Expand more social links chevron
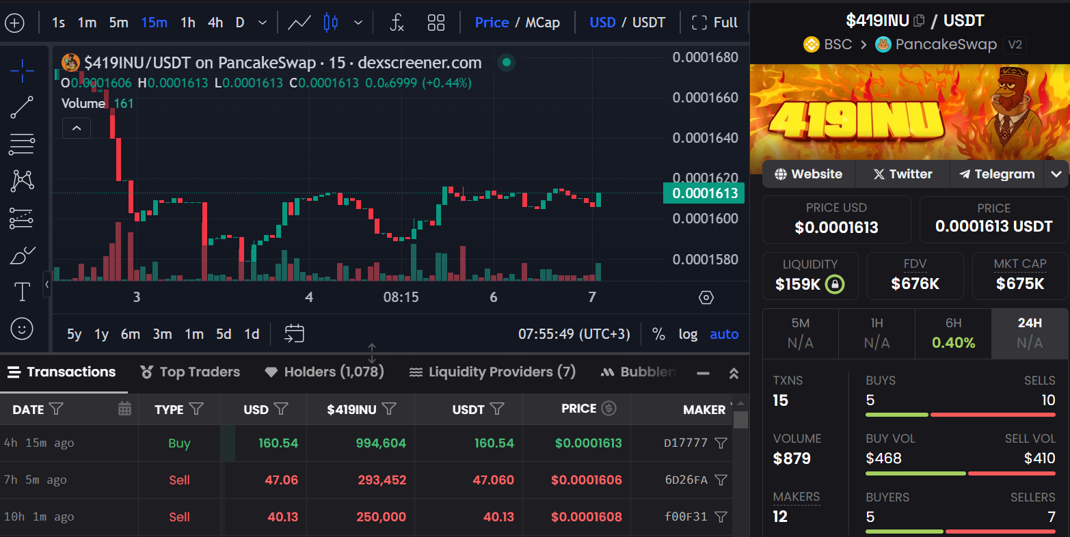Screen dimensions: 1070x537 pos(1056,174)
